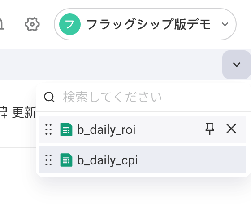Click the 更新 button
251x213 pixels.
[17, 113]
